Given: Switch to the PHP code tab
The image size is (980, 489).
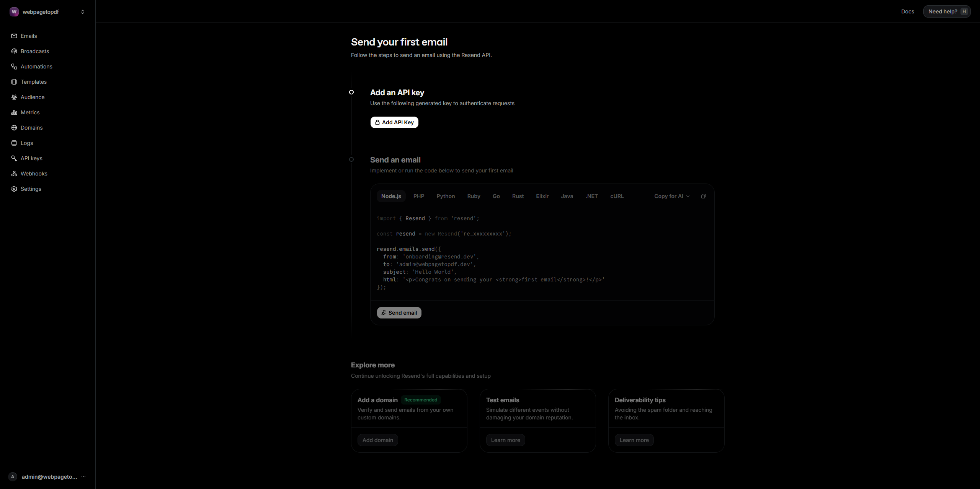Looking at the screenshot, I should (x=419, y=196).
